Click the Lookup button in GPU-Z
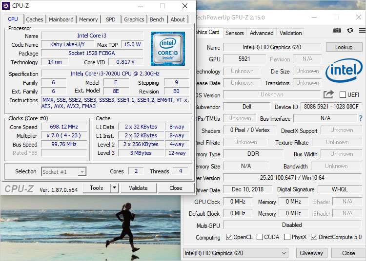Image resolution: width=366 pixels, height=261 pixels. click(344, 47)
